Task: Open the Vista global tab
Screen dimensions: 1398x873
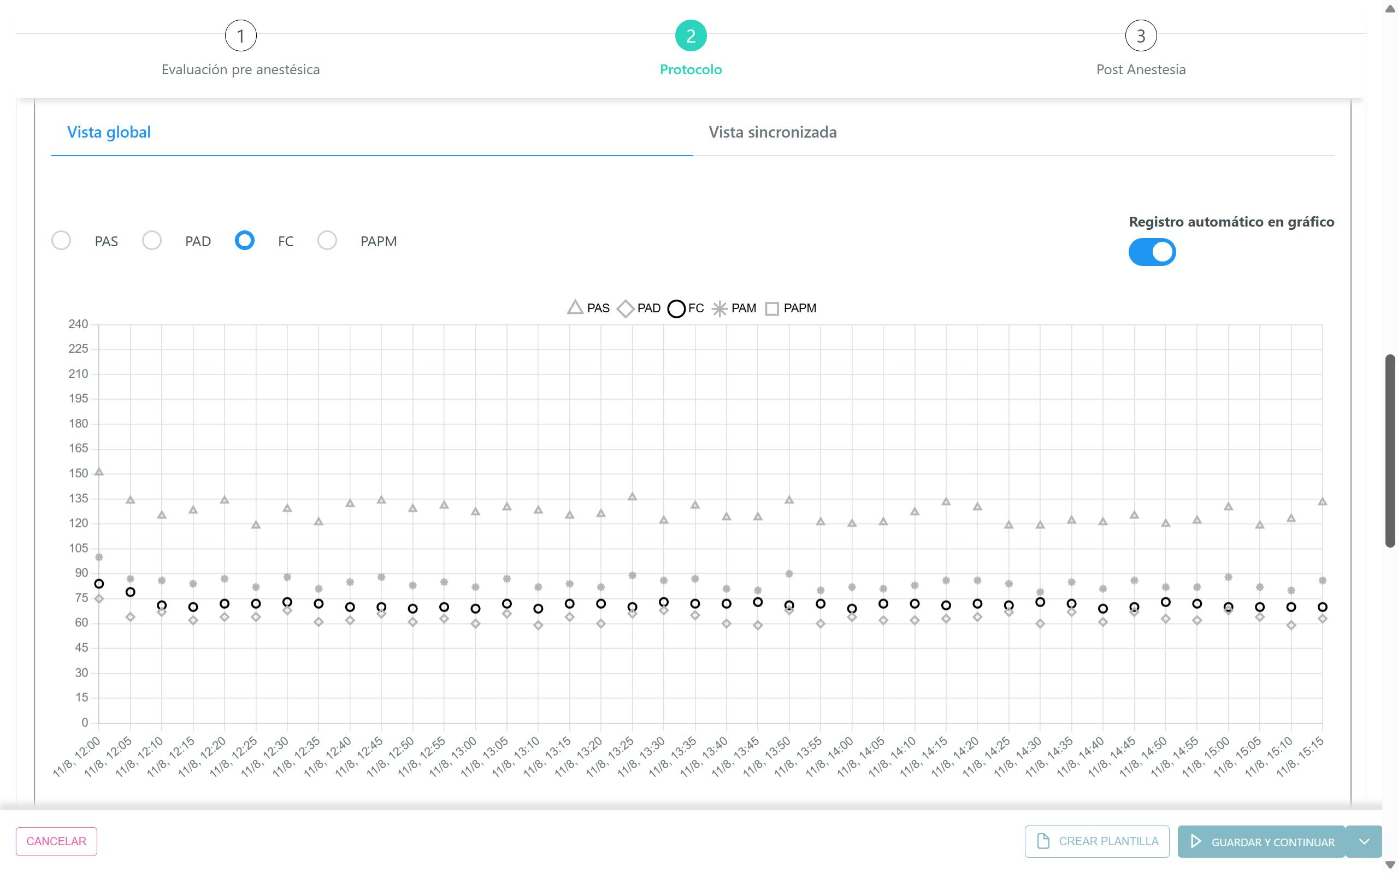Action: coord(109,132)
